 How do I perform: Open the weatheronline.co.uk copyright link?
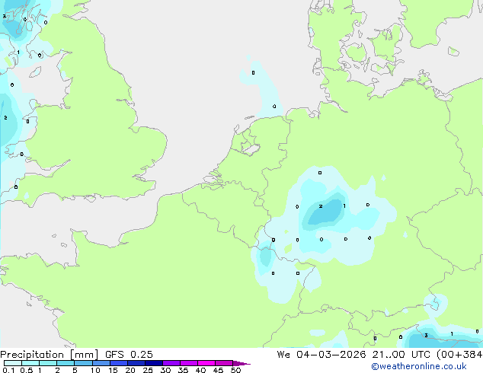pyautogui.click(x=418, y=366)
